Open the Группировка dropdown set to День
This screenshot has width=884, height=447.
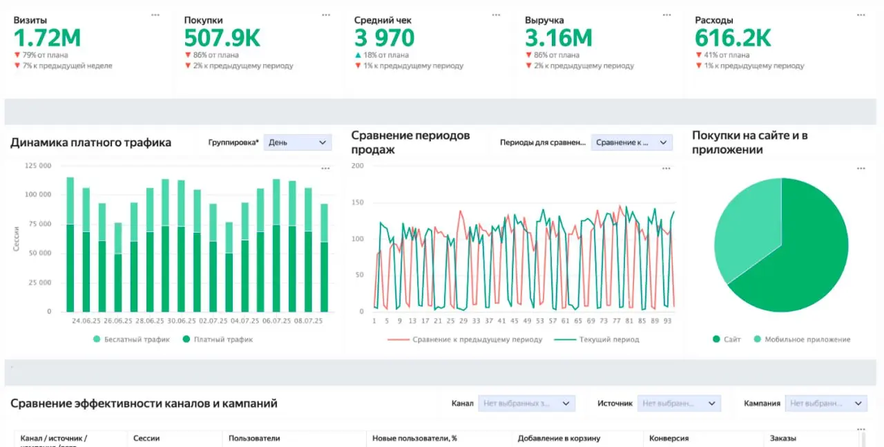coord(298,142)
